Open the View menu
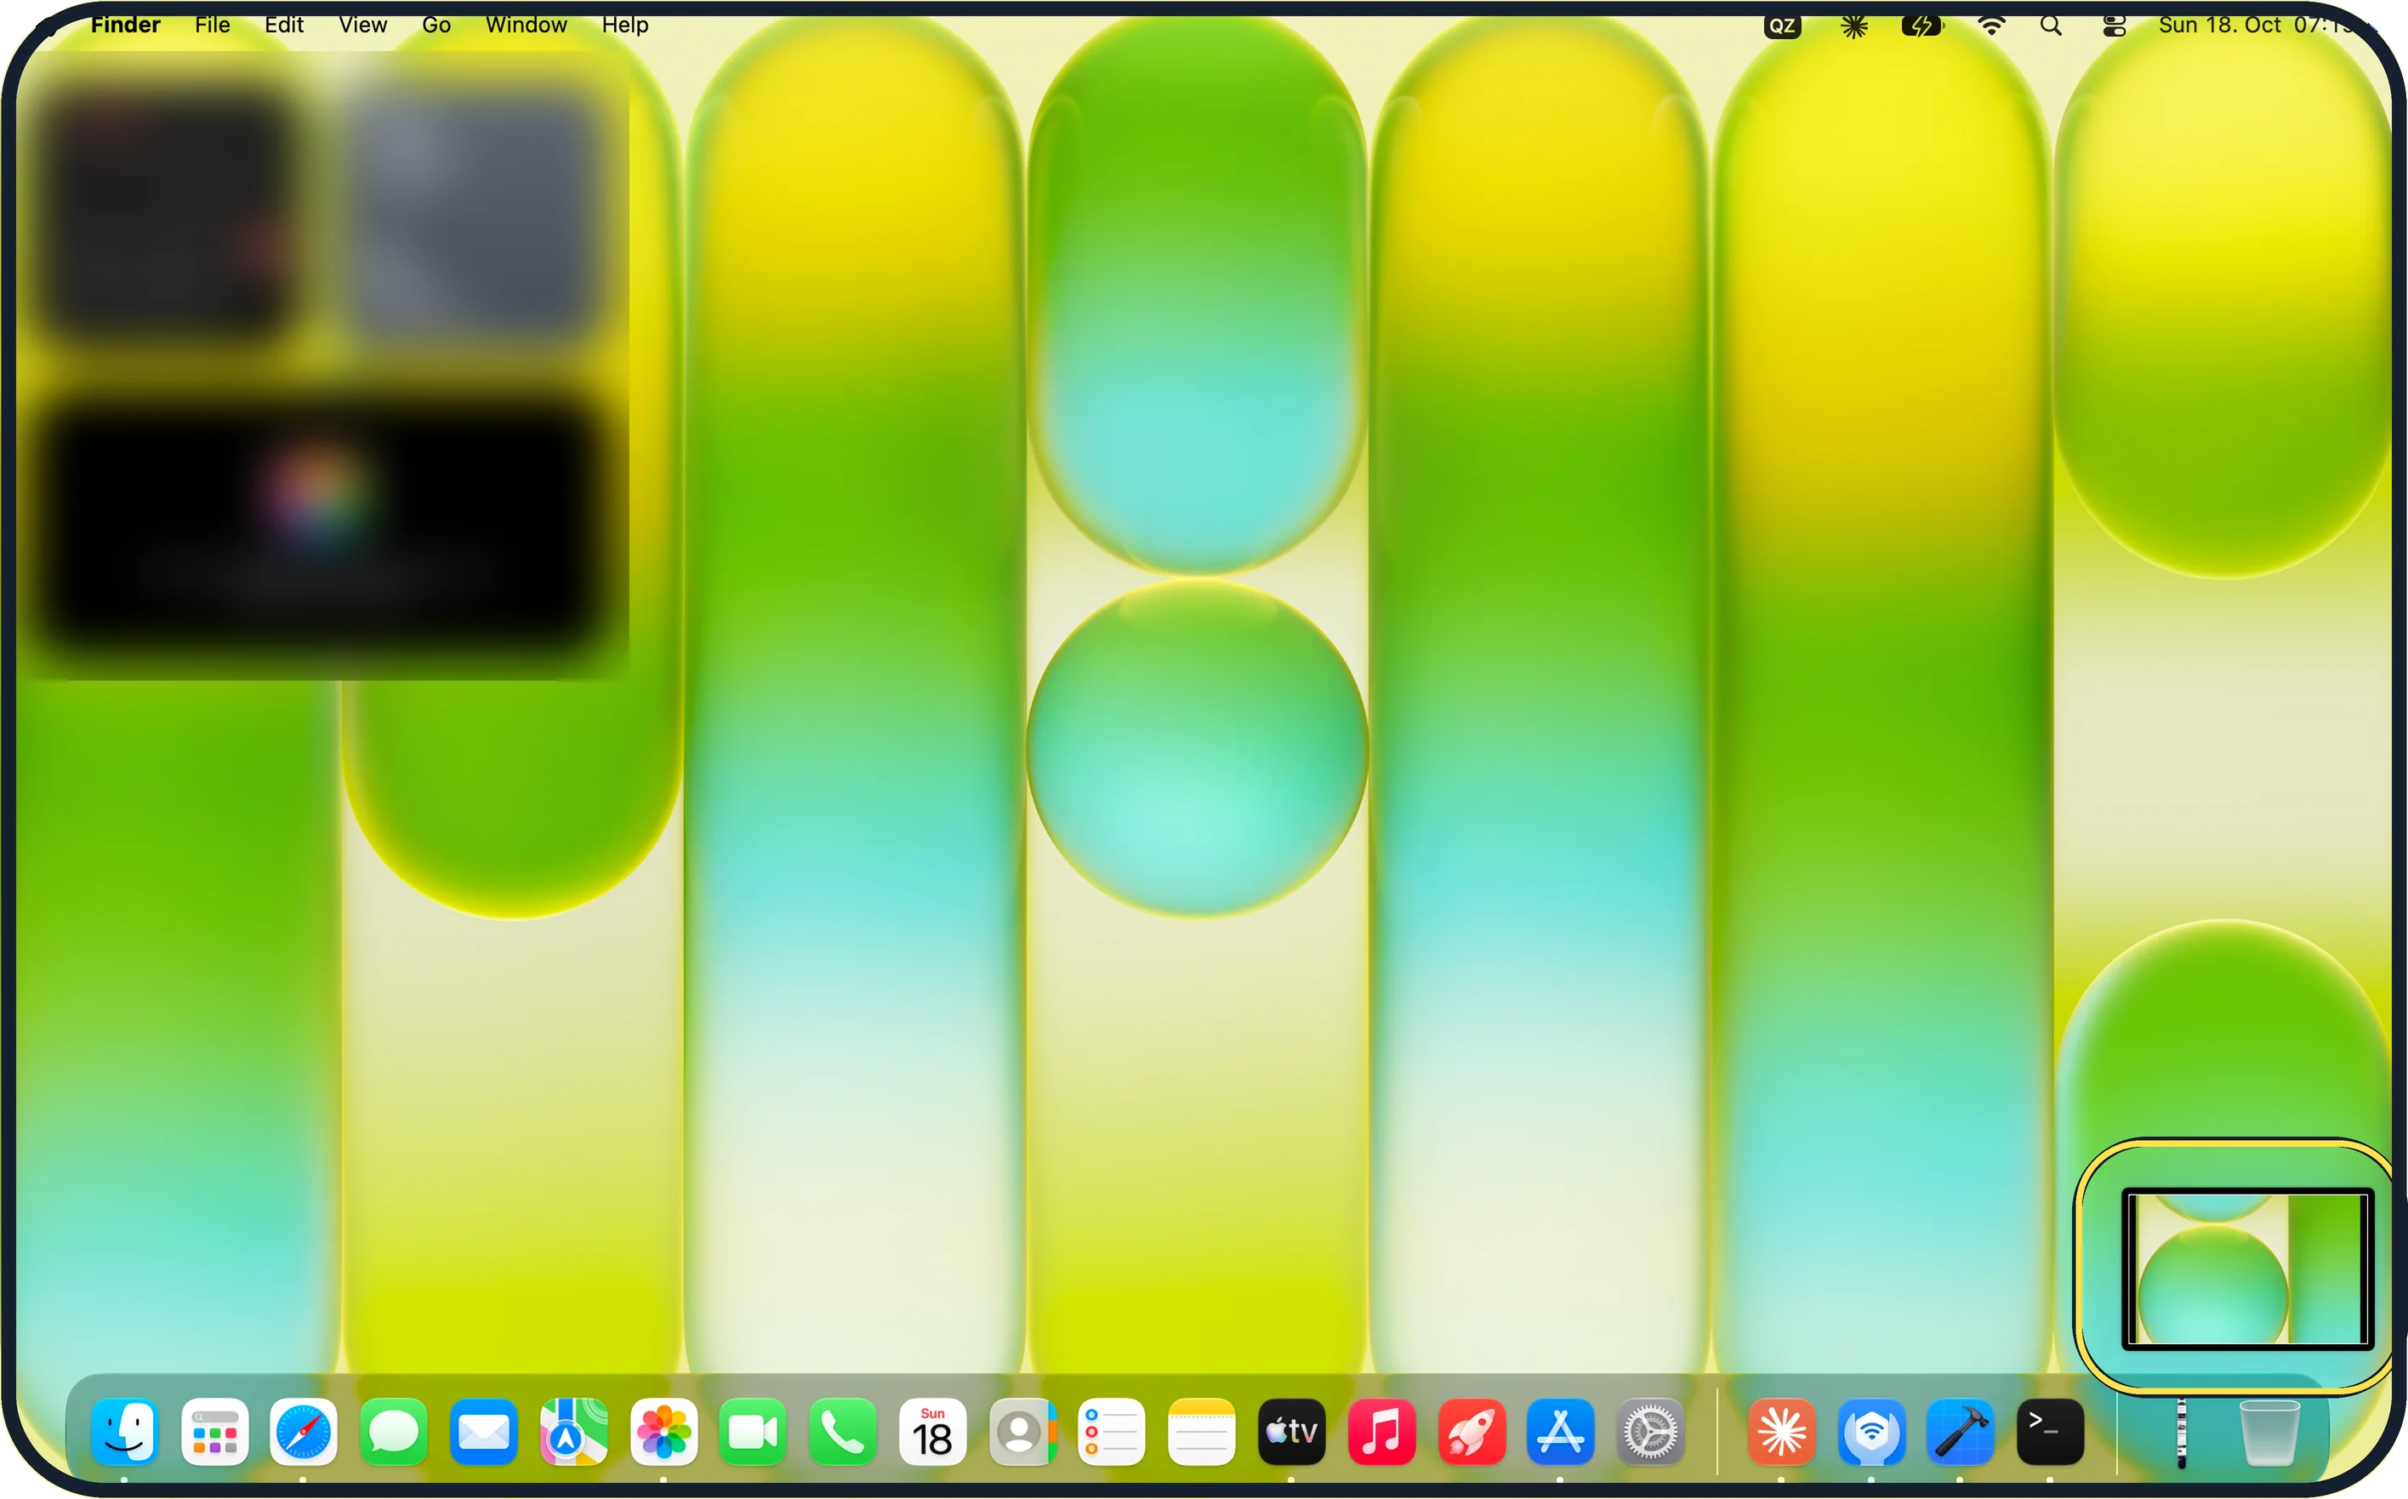Viewport: 2408px width, 1499px height. 362,25
